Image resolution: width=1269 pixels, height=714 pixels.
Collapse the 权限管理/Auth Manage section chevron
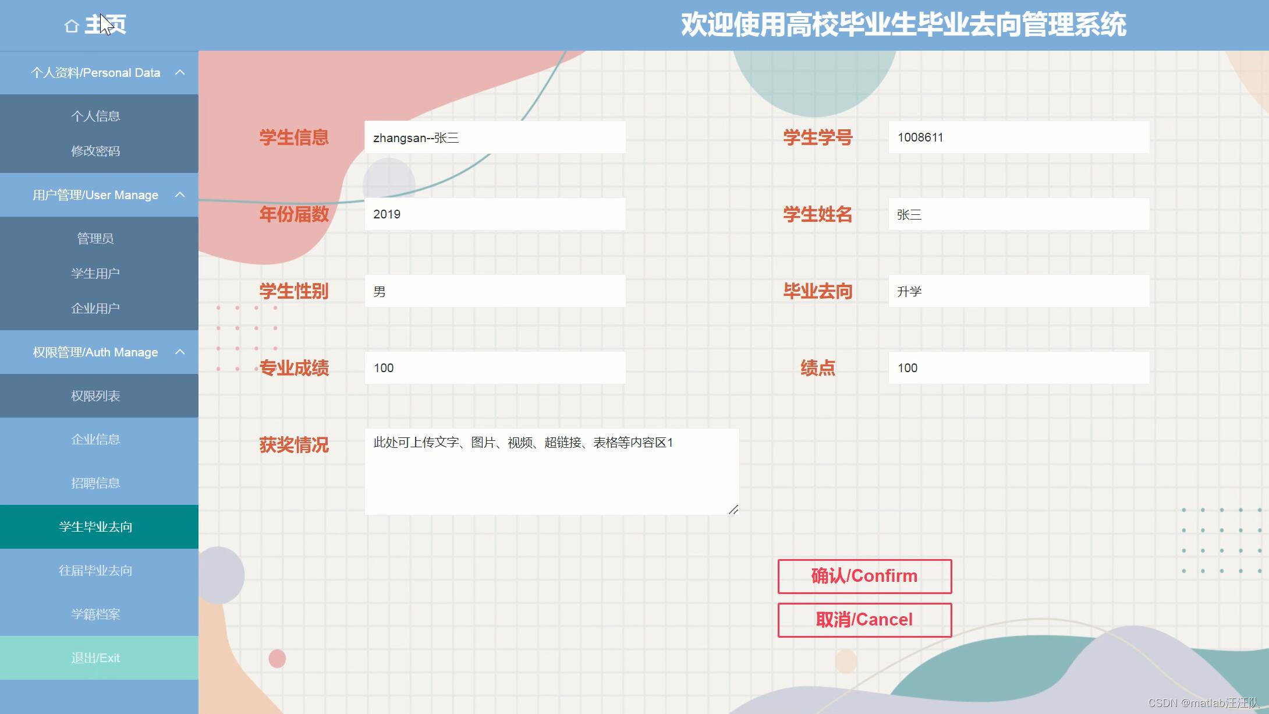(x=180, y=352)
